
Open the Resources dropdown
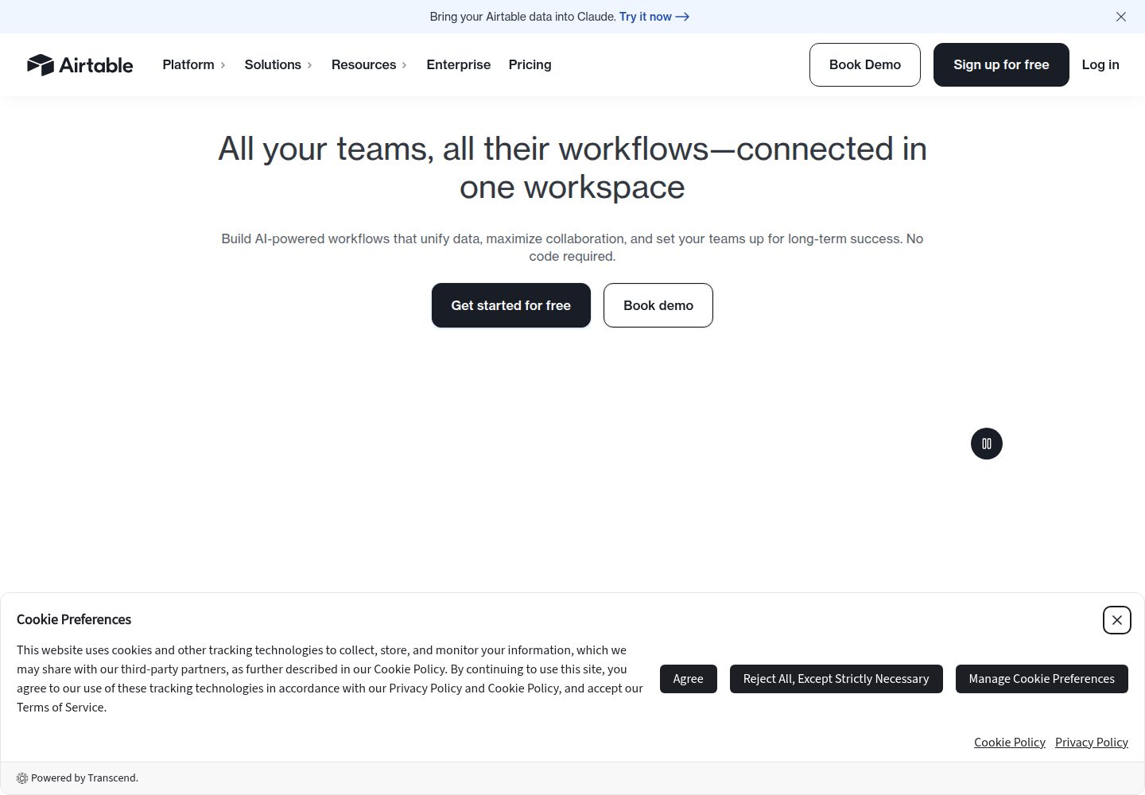click(x=369, y=64)
